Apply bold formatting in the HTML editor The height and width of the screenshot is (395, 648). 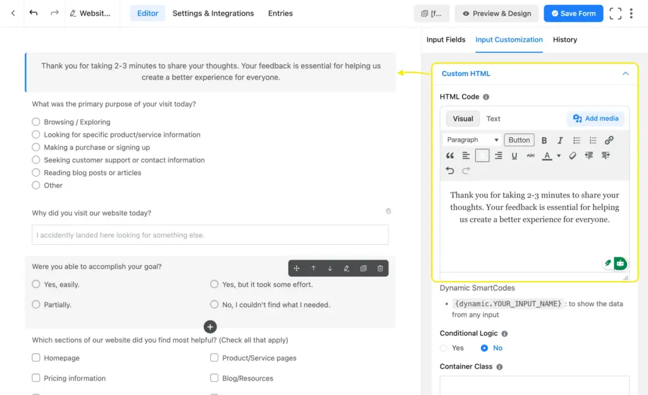click(x=545, y=140)
